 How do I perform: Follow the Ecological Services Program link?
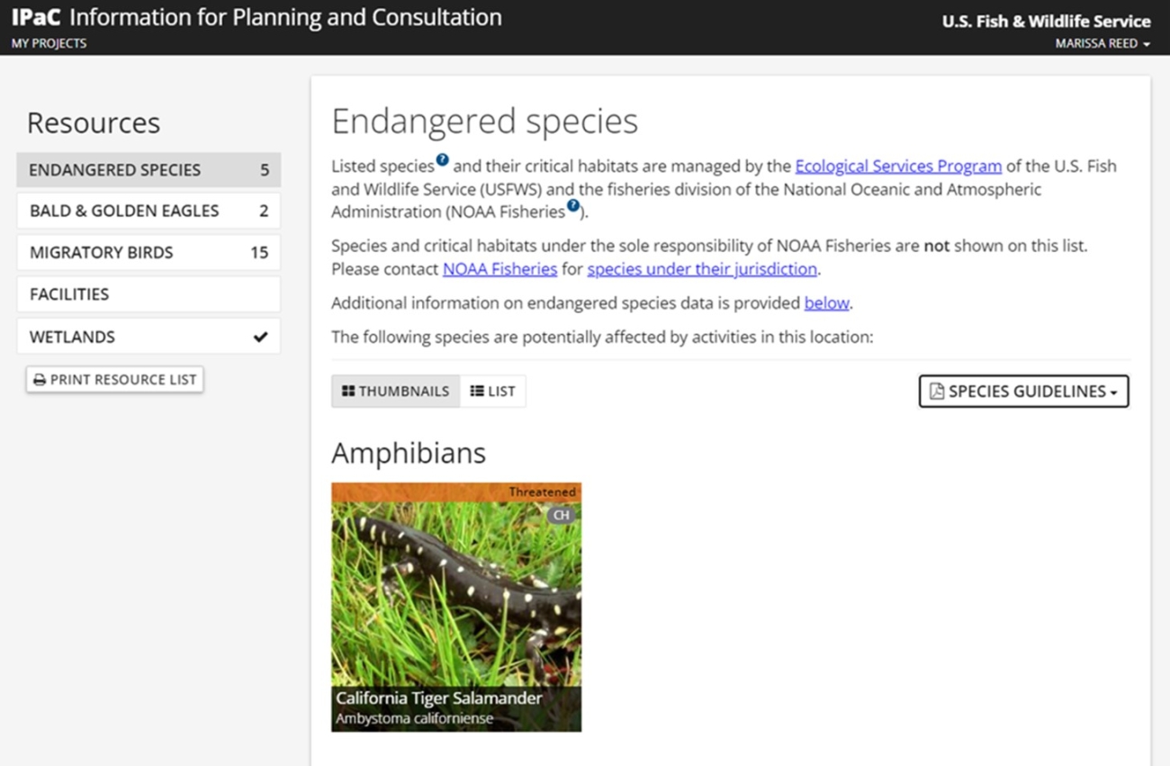[898, 167]
